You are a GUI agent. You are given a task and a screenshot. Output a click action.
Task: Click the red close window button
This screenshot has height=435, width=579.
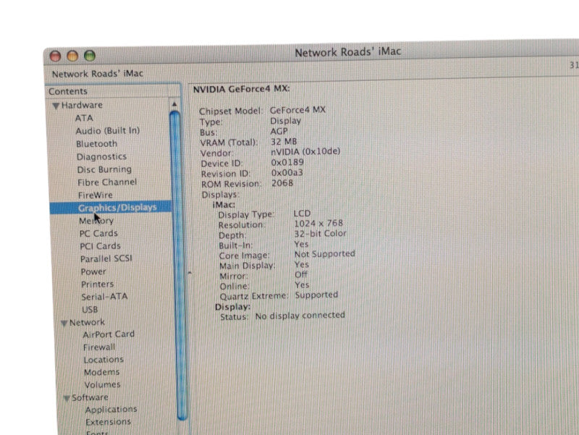click(56, 56)
